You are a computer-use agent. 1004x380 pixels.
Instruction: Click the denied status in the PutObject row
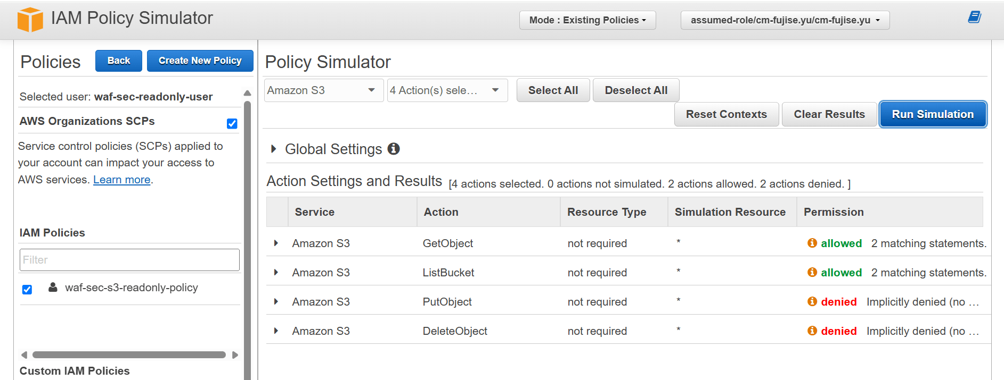(839, 302)
